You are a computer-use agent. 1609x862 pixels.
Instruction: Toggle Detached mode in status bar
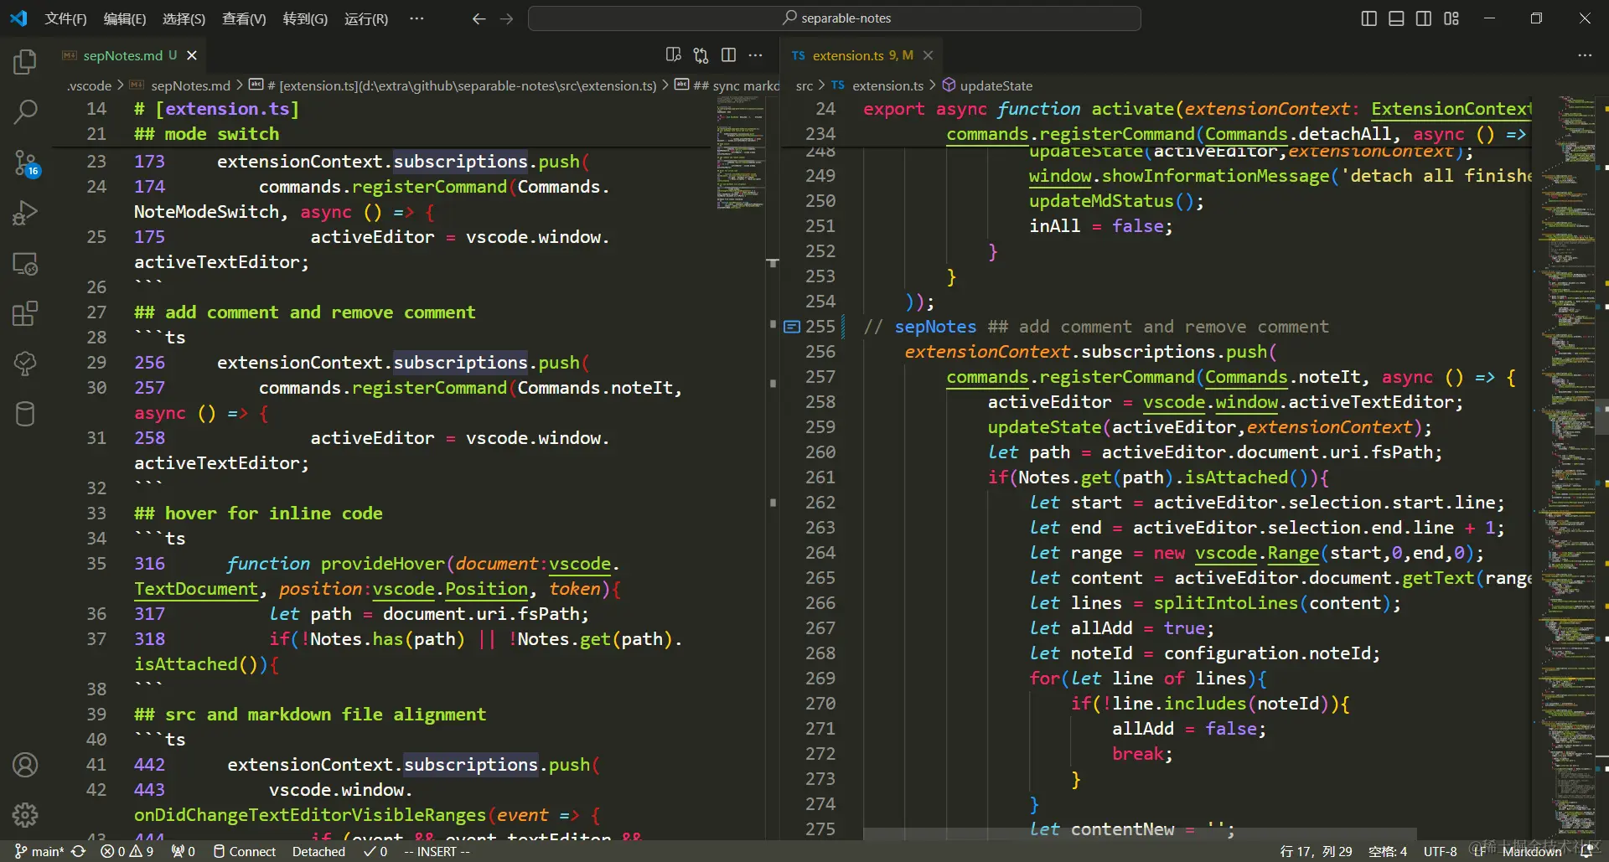point(318,851)
